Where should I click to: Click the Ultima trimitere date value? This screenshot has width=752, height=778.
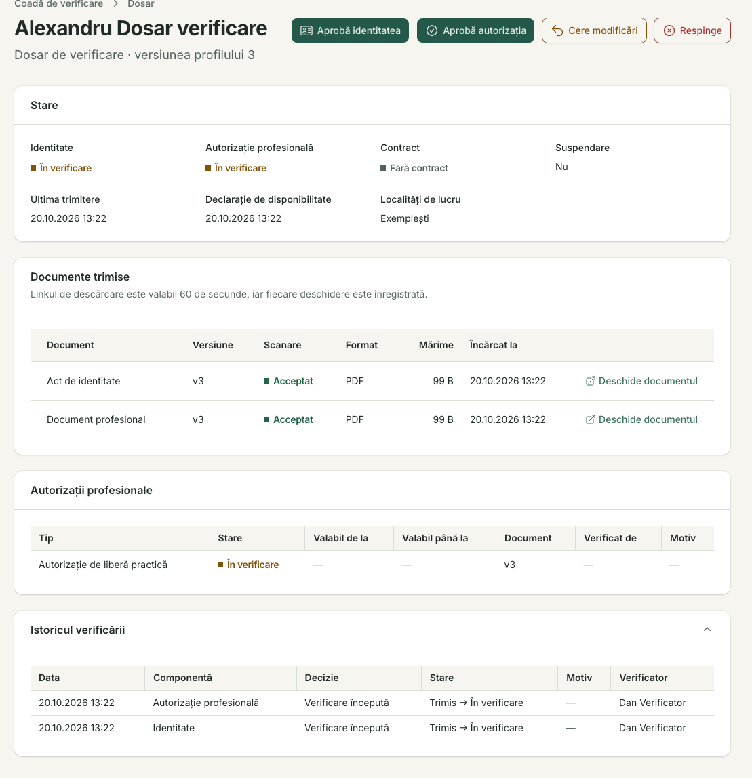[x=68, y=218]
